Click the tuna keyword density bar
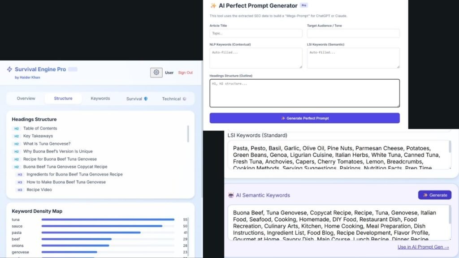 tap(108, 219)
